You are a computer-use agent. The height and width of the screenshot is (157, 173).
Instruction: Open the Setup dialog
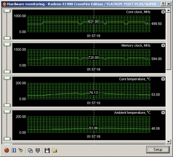[158, 150]
